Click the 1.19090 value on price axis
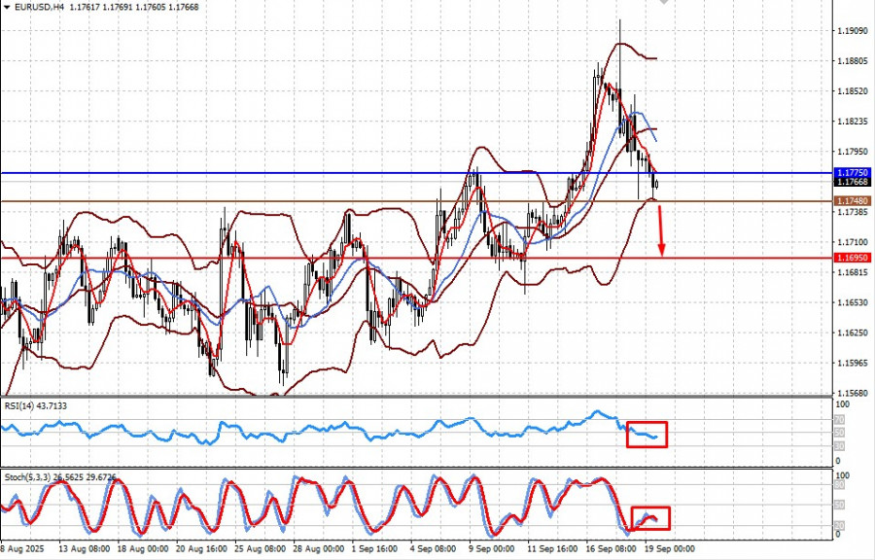875x560 pixels. click(x=853, y=31)
